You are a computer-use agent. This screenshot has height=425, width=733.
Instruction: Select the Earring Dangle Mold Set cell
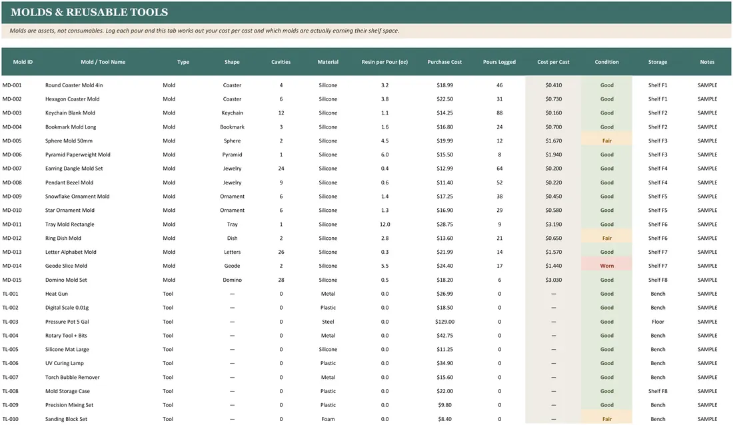pyautogui.click(x=74, y=169)
